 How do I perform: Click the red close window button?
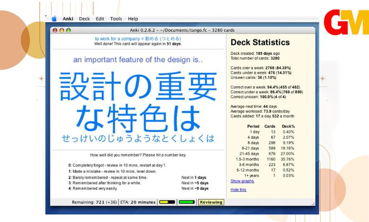coord(55,30)
